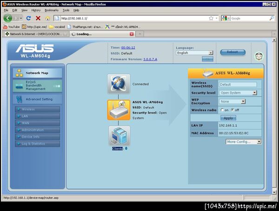Go to the home page icon
The image size is (279, 211).
pyautogui.click(x=47, y=18)
